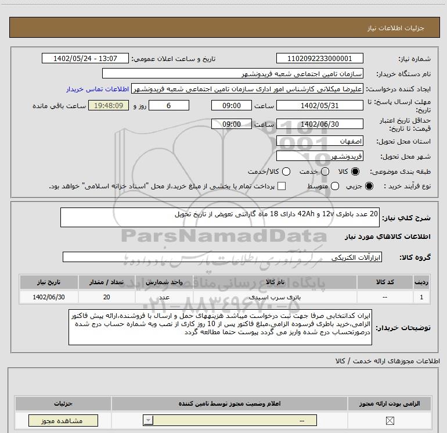Open the اعلام وضعیت مجوز dropdown
Viewport: 447px width, 433px height.
click(230, 420)
